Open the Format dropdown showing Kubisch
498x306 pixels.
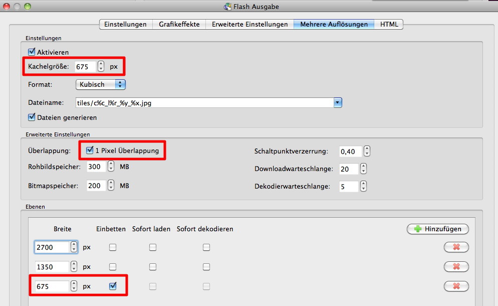coord(100,84)
